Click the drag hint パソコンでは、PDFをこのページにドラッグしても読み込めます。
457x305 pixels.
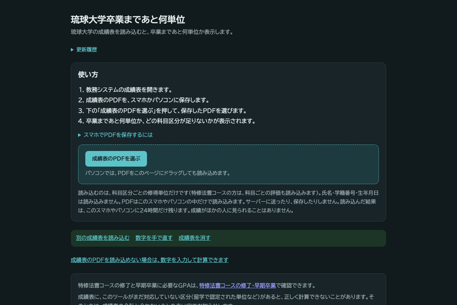pyautogui.click(x=158, y=173)
